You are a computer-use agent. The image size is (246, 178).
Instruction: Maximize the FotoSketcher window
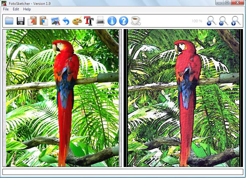[227, 2]
